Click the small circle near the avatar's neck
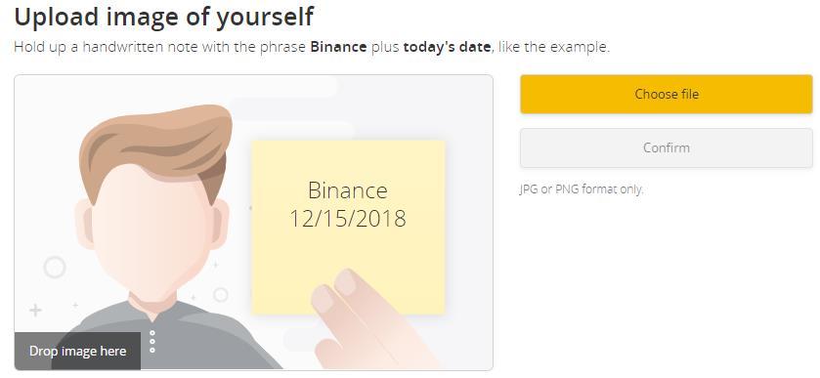 coord(221,295)
